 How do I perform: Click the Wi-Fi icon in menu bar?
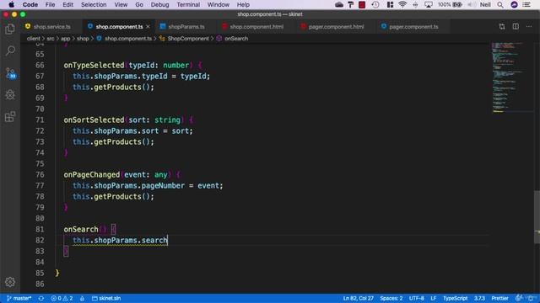[x=402, y=4]
